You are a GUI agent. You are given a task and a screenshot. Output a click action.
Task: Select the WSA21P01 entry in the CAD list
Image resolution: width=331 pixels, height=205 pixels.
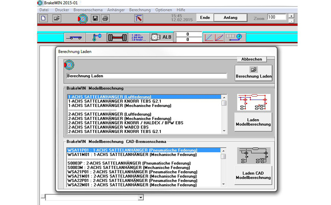pyautogui.click(x=143, y=172)
